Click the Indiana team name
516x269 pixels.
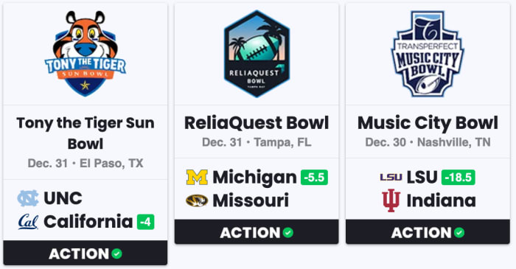coord(441,200)
